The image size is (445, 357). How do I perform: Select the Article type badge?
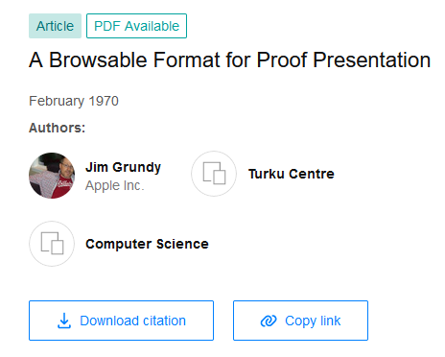click(x=55, y=26)
